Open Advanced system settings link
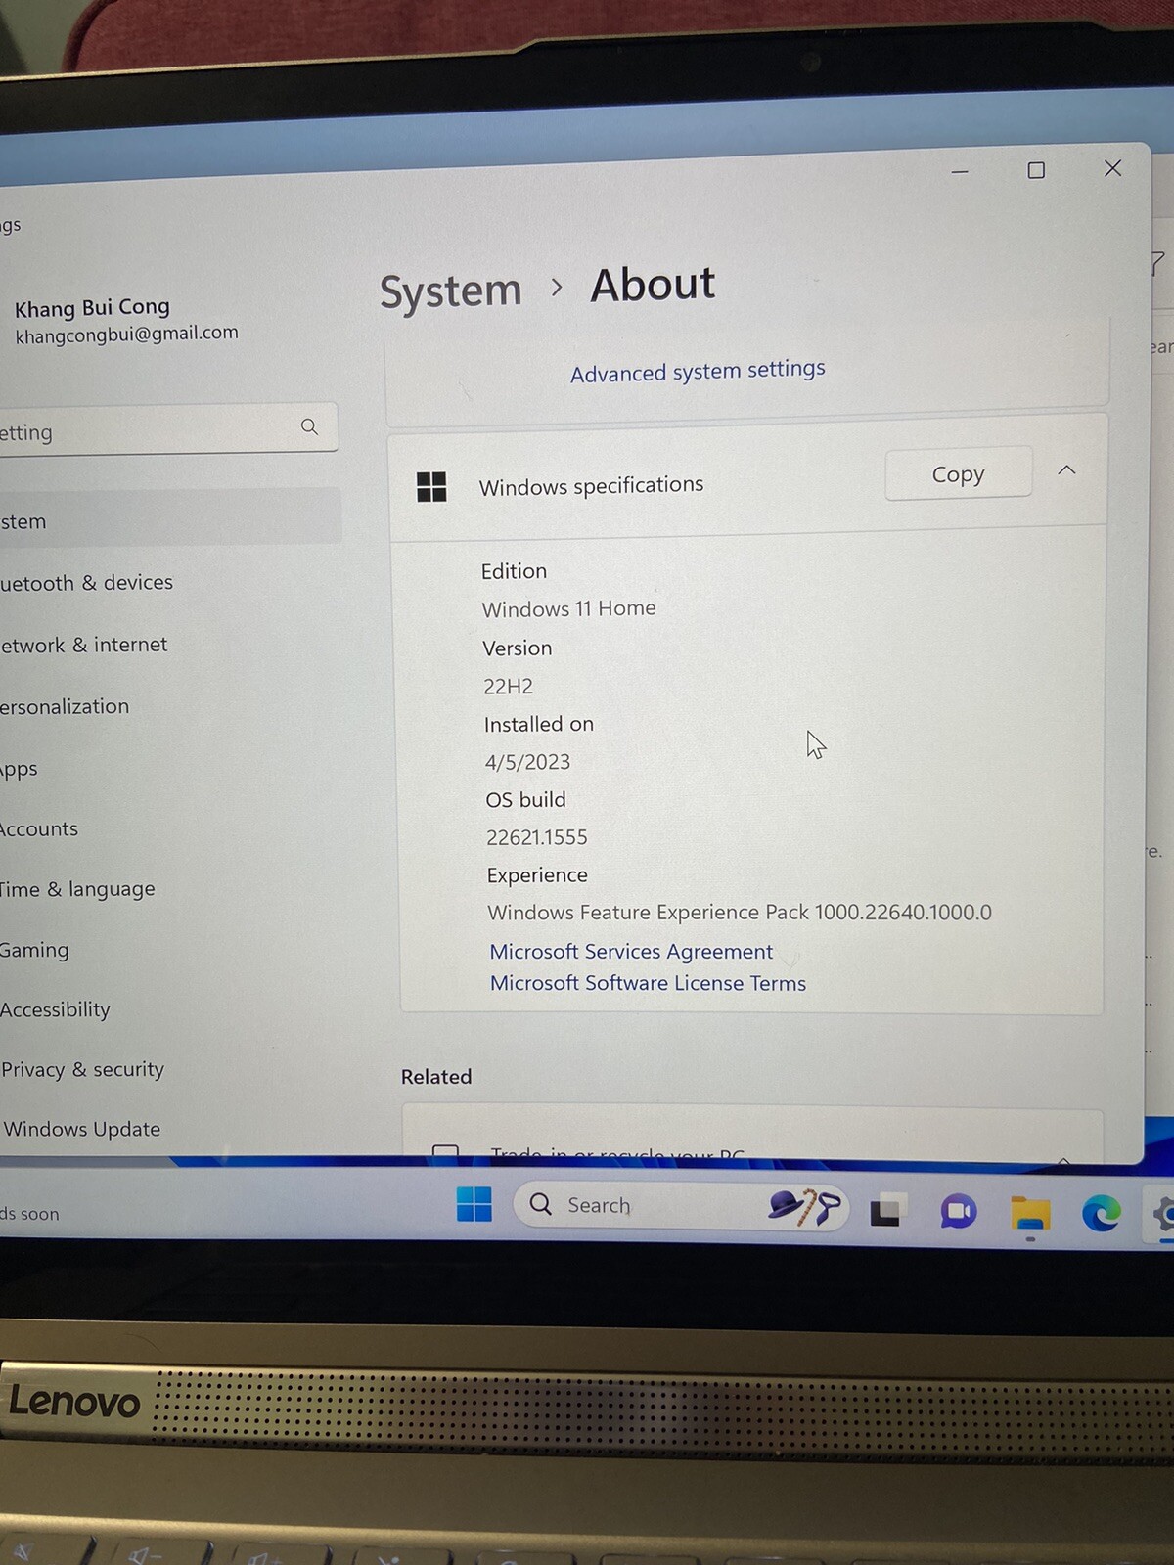The image size is (1174, 1565). coord(698,371)
